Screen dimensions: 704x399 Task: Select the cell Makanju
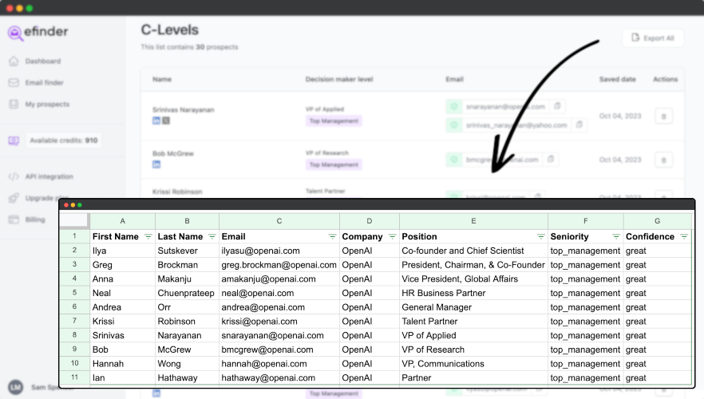[x=187, y=279]
